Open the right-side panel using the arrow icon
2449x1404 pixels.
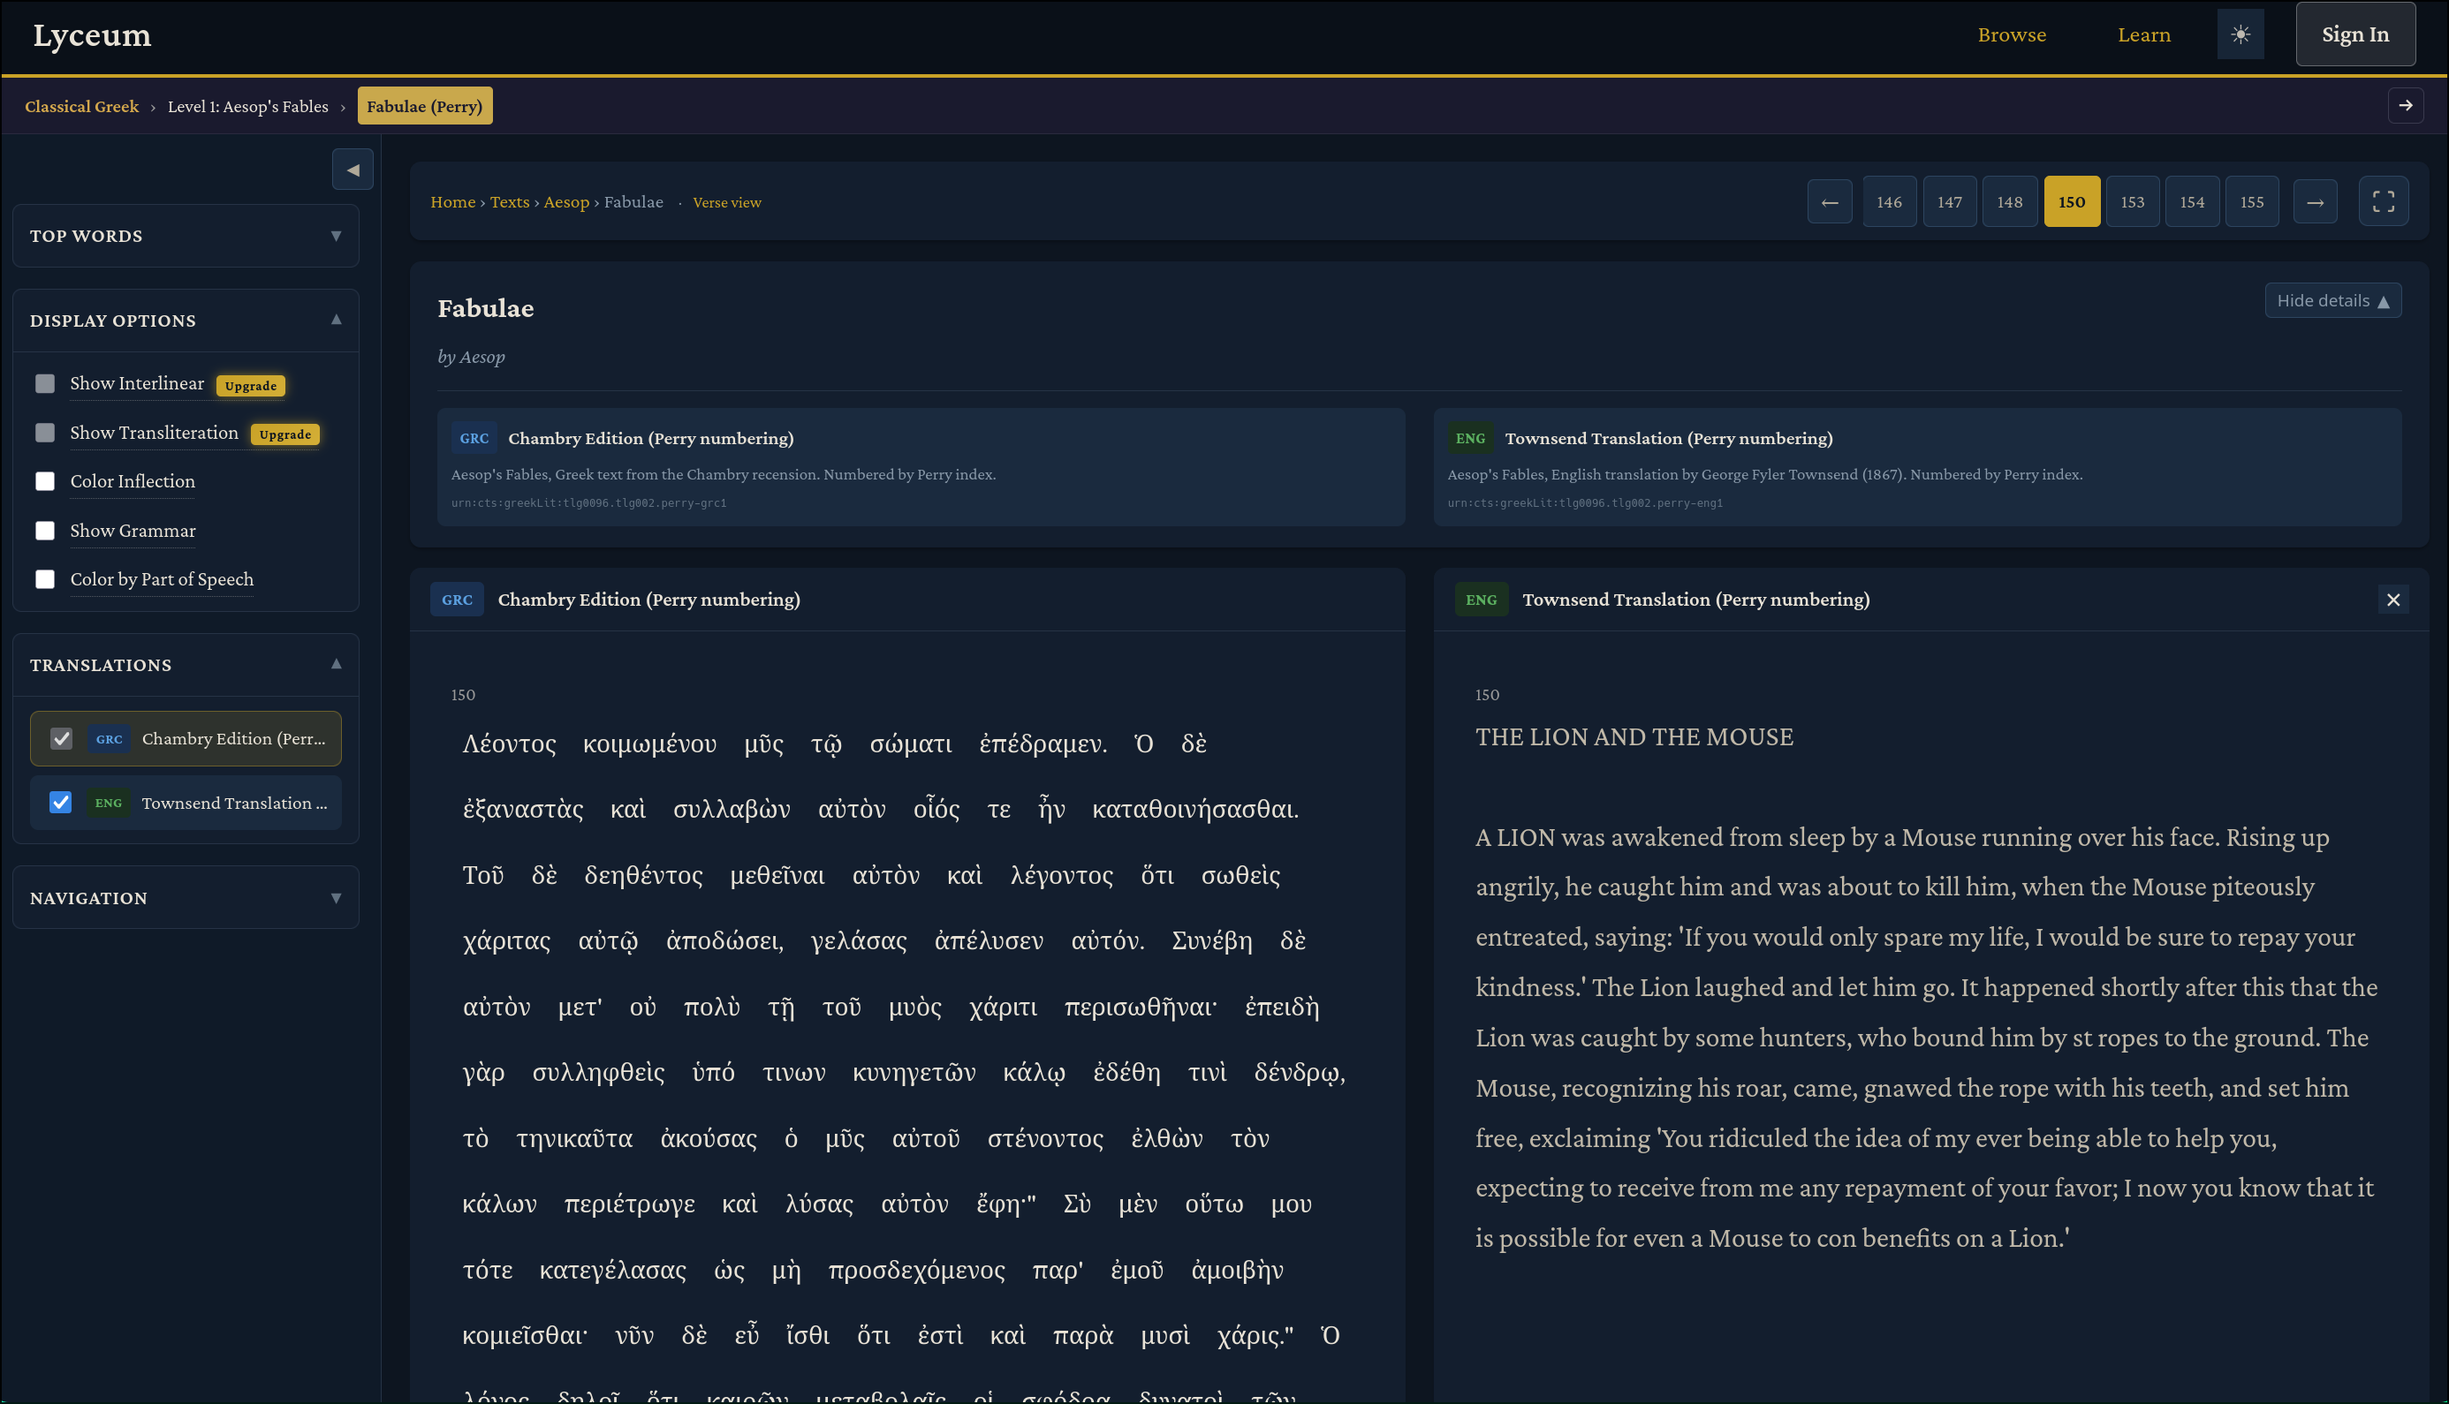point(2406,106)
